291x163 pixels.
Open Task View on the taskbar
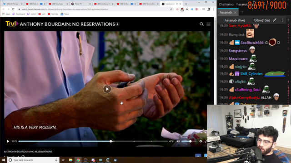click(63, 160)
